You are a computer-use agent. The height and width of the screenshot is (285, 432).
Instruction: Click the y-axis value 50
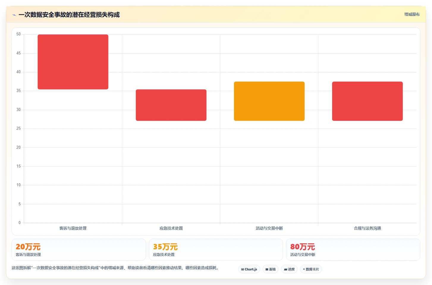(18, 34)
